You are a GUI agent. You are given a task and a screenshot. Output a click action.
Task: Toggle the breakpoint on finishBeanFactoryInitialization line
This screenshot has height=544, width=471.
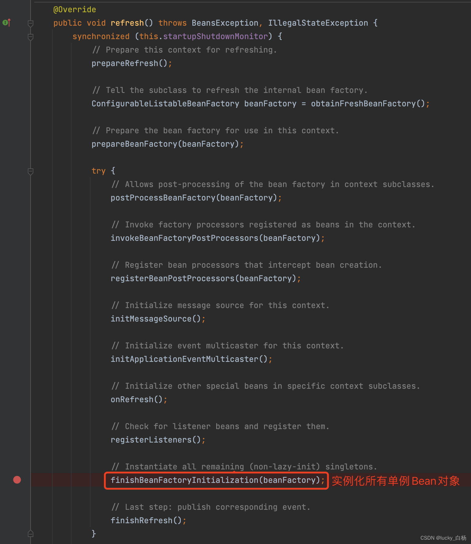17,480
